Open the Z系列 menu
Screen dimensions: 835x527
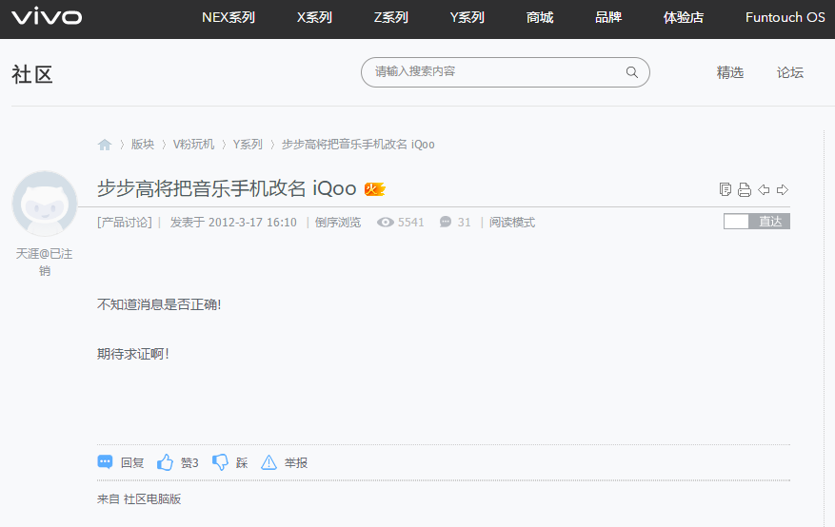coord(391,17)
